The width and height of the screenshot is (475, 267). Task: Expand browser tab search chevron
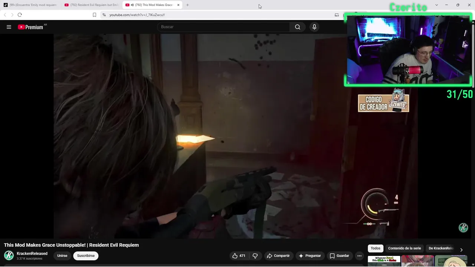tap(436, 5)
